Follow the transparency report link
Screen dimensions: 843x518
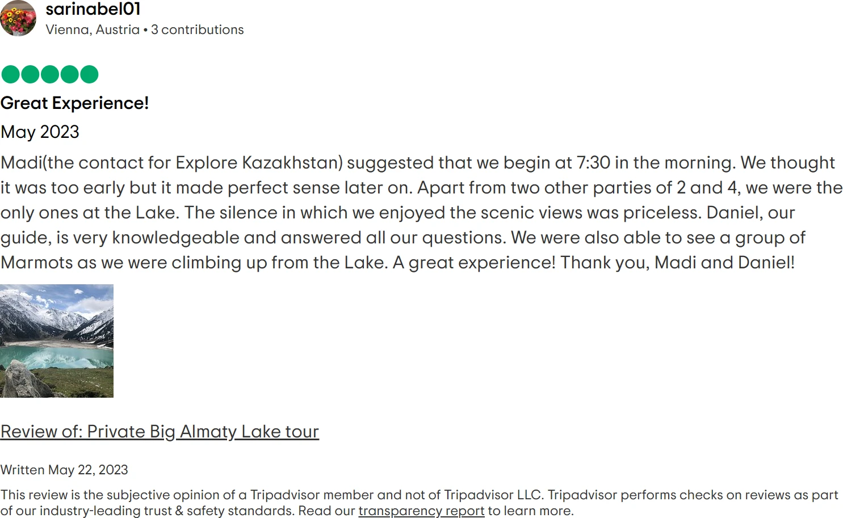tap(421, 511)
